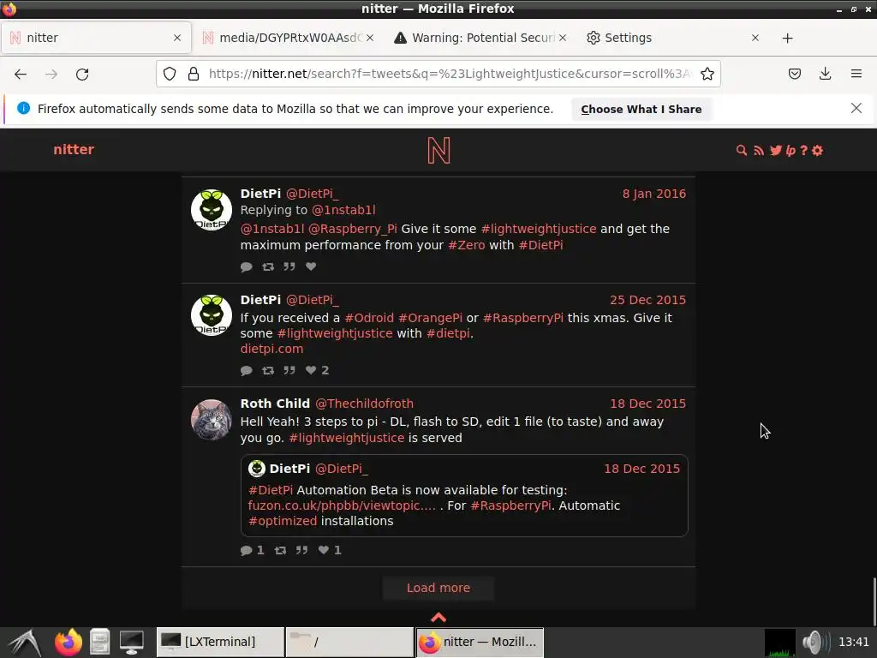
Task: Click retweet icon on 25 Dec 2015 tweet
Action: [x=268, y=370]
